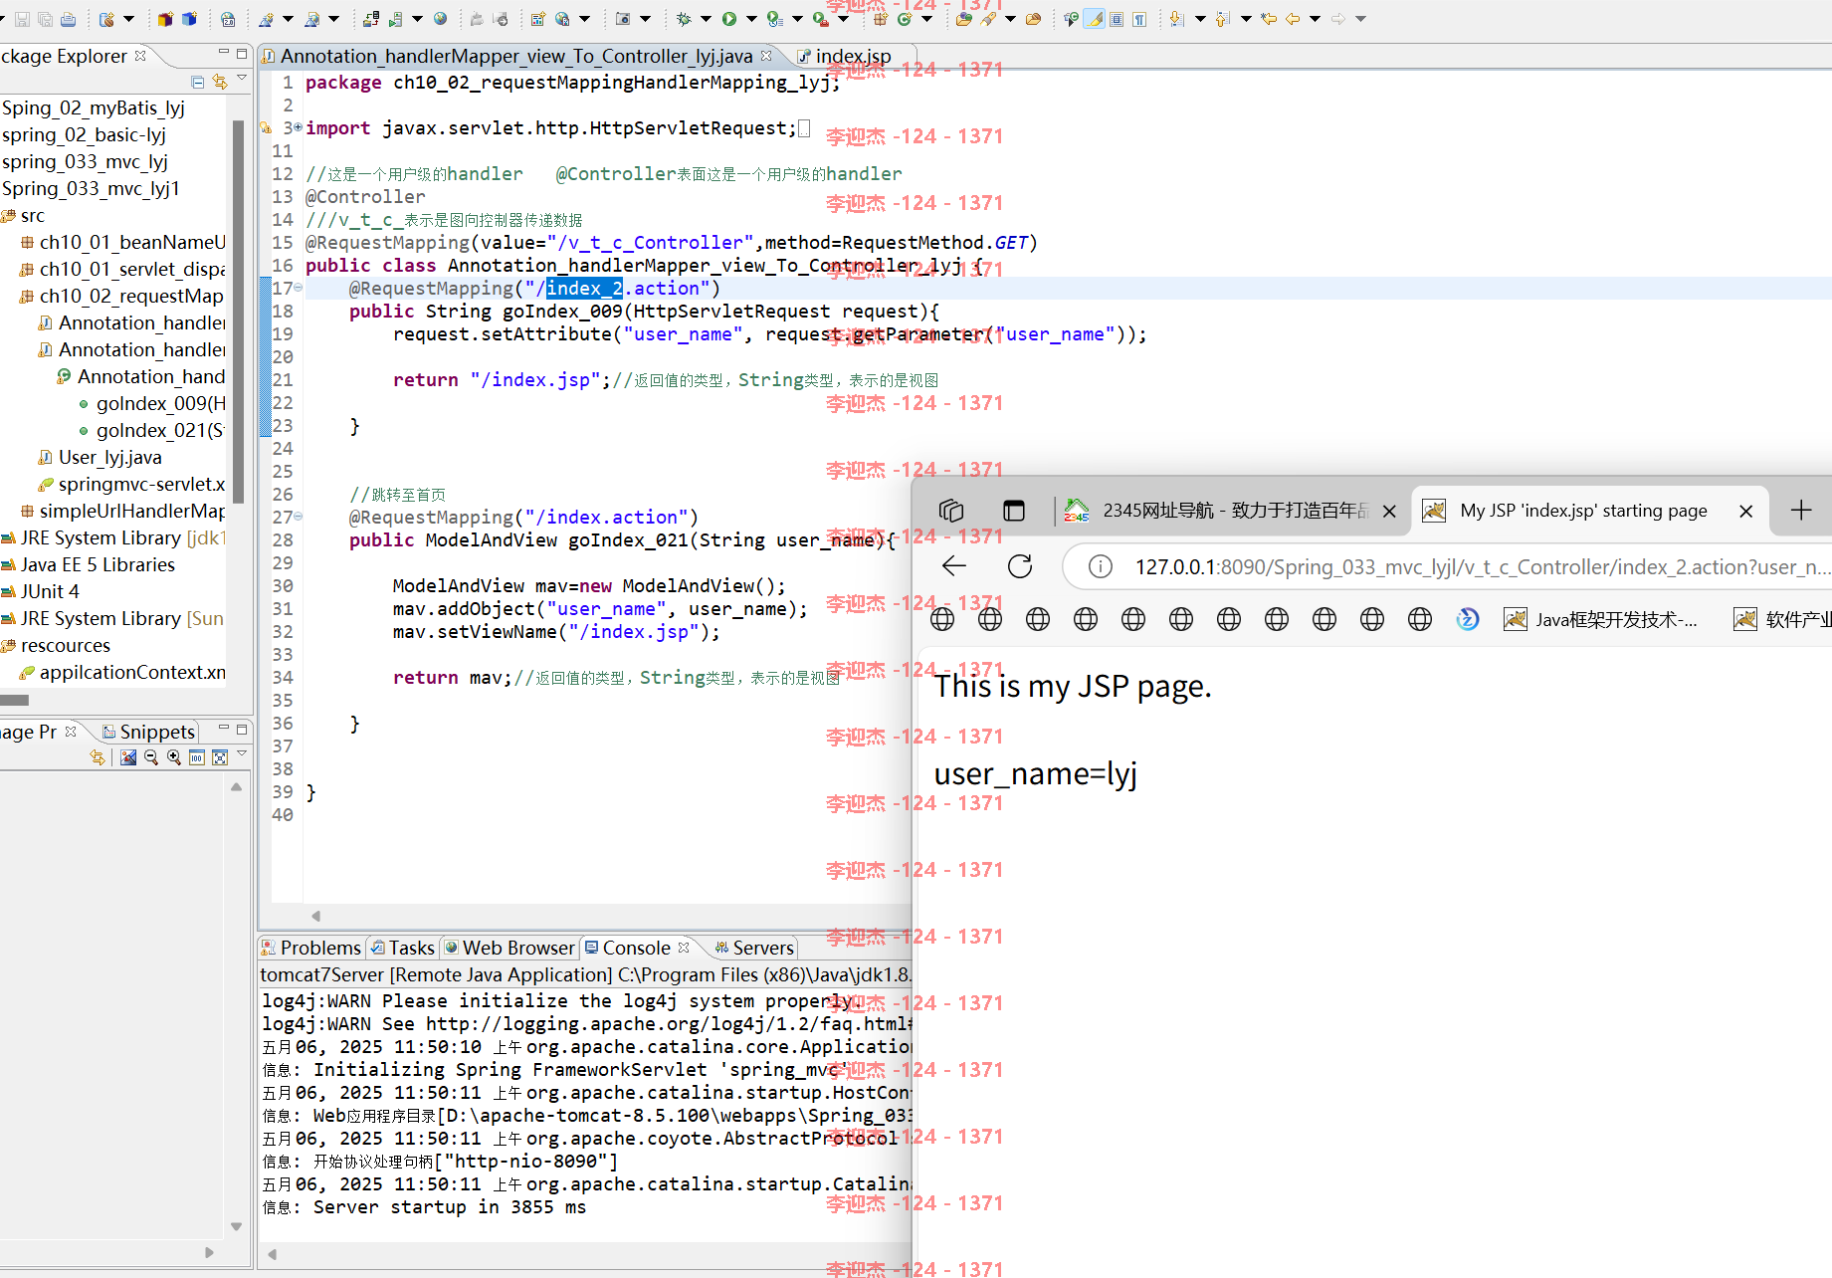Click Next Annotation down-arrow icon

click(1177, 19)
